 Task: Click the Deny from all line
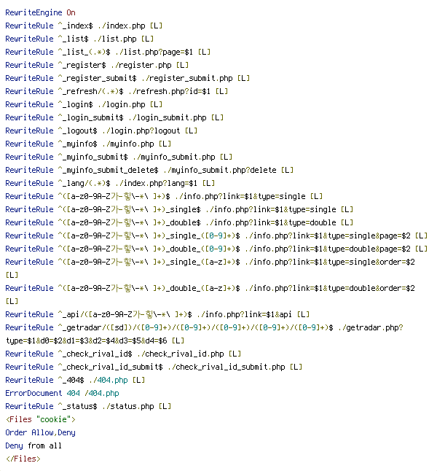34,445
